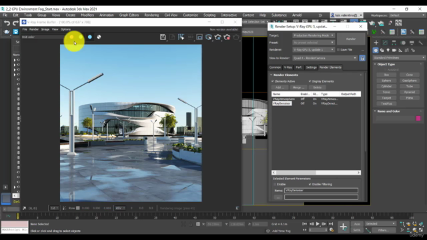Start interactive rendering teapot in Frame Buffer
This screenshot has width=427, height=240.
(x=218, y=37)
